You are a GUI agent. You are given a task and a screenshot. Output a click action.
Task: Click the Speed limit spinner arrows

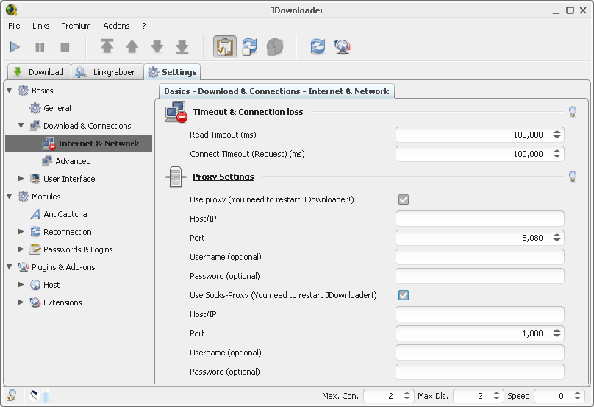[x=577, y=396]
